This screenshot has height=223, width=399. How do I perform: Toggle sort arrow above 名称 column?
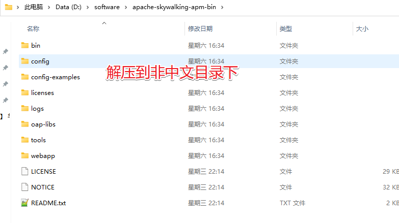104,23
